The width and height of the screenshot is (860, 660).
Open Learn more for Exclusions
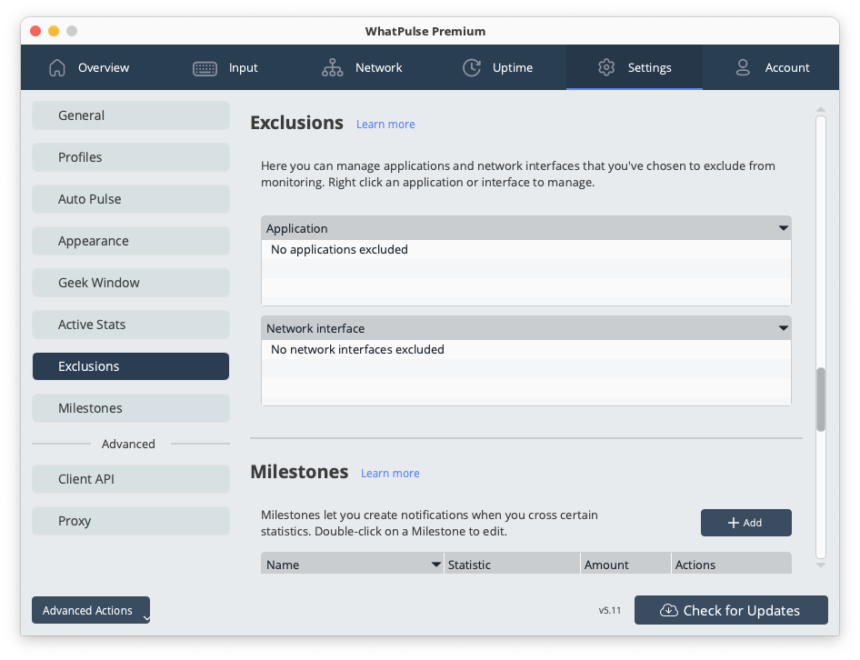point(385,124)
